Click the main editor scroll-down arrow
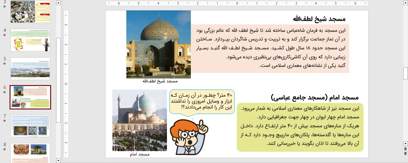The height and width of the screenshot is (163, 408). pos(405,143)
